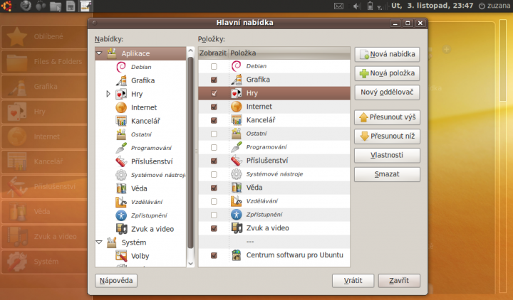Click the Nová nabídka button
Image resolution: width=513 pixels, height=300 pixels.
point(387,54)
